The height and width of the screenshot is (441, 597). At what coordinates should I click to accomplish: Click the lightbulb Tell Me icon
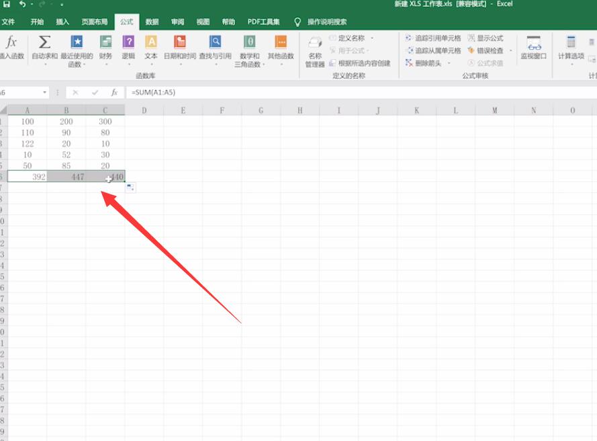tap(297, 22)
